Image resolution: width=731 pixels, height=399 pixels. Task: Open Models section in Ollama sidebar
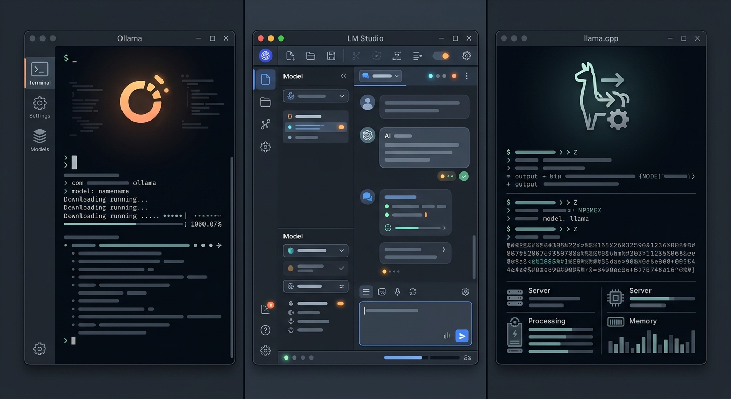coord(39,140)
